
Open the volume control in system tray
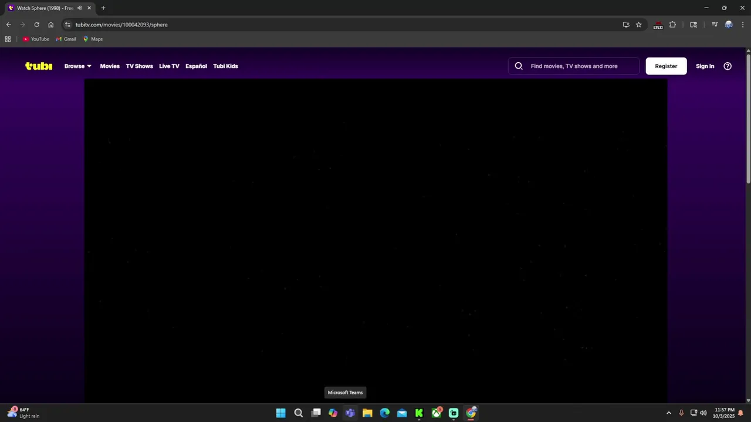pos(703,413)
